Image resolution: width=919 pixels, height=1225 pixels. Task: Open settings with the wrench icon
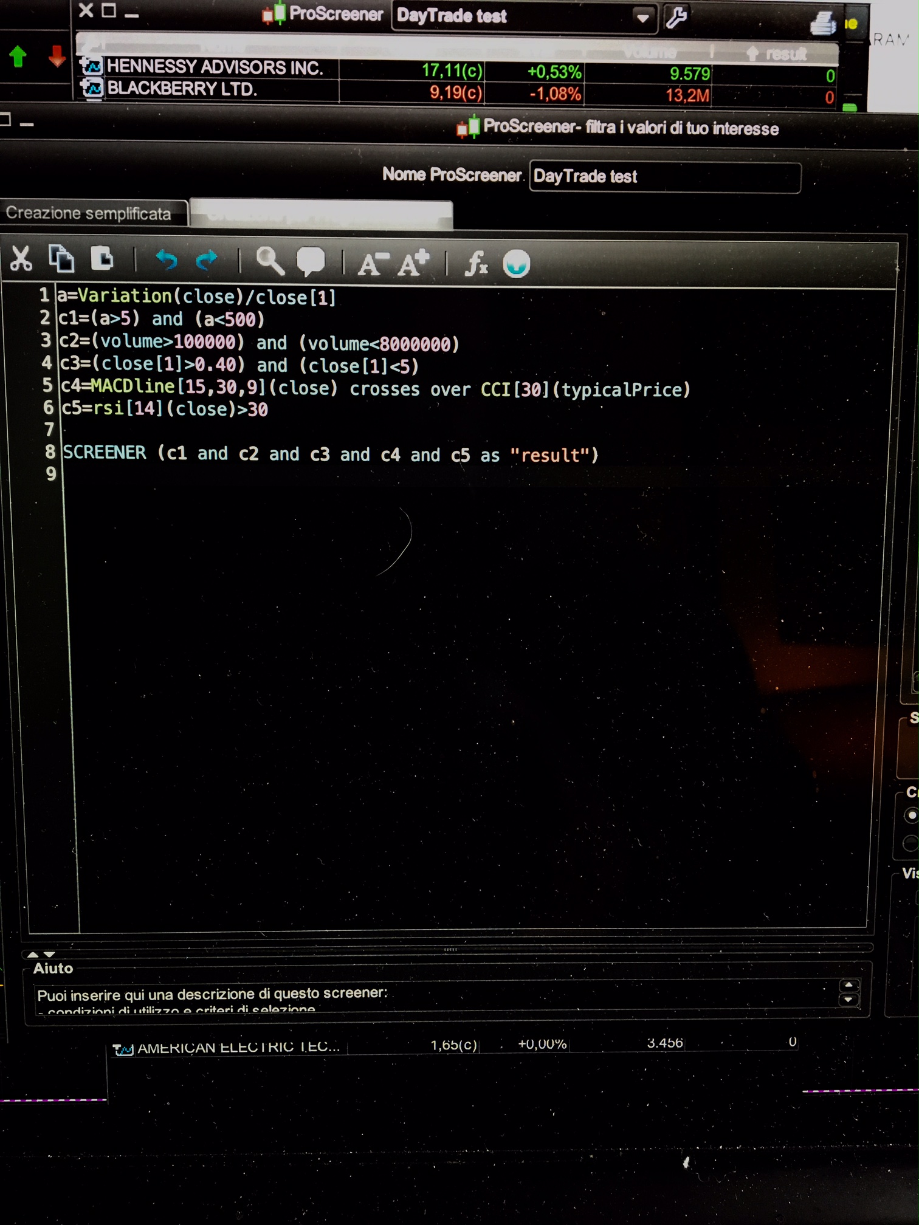pos(676,17)
